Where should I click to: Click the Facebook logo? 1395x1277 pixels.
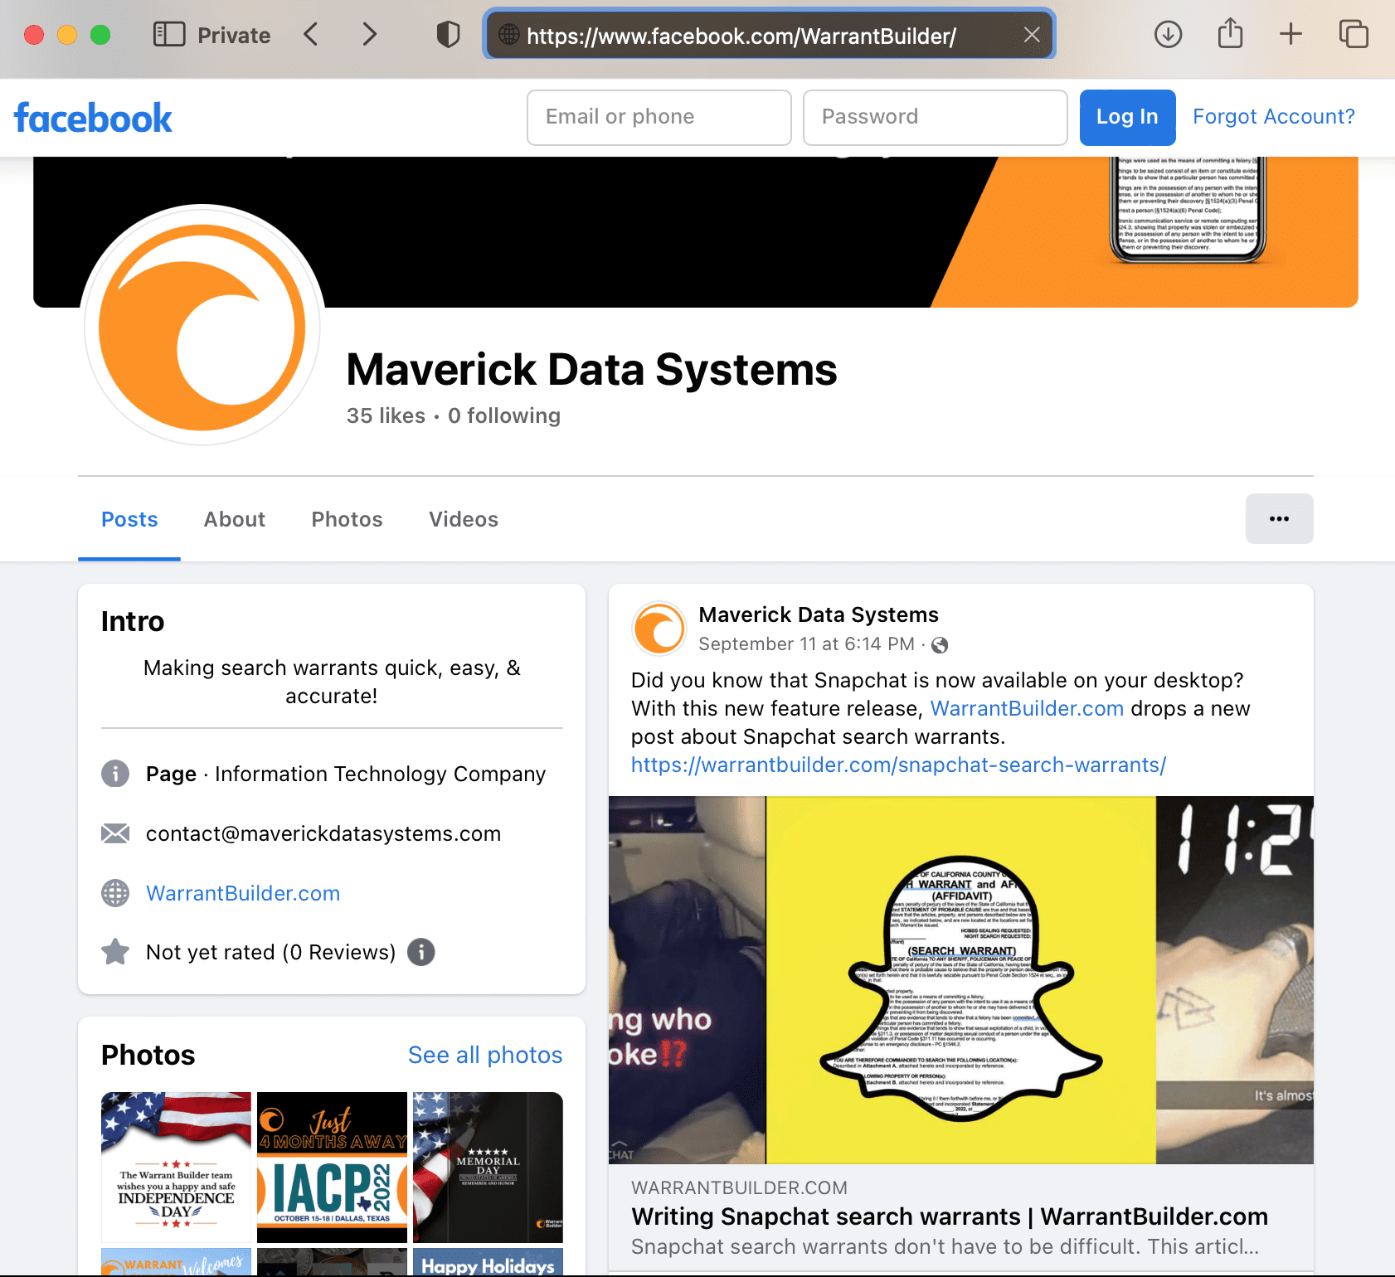(x=93, y=117)
